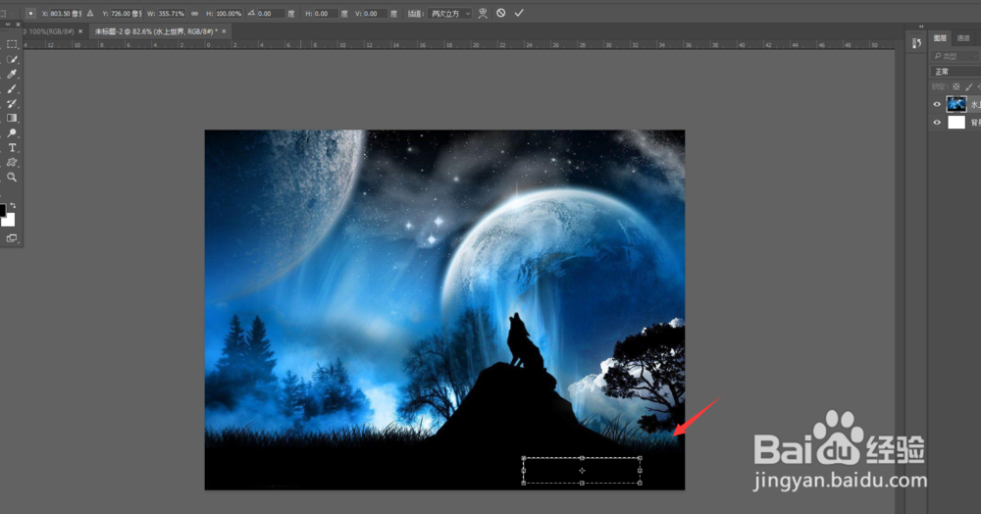981x514 pixels.
Task: Swap foreground and background colors
Action: [x=13, y=205]
